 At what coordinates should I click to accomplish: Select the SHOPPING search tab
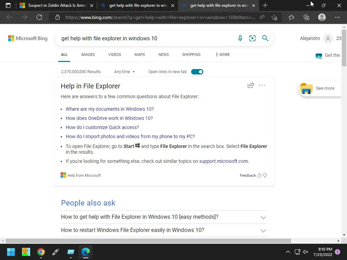(191, 55)
